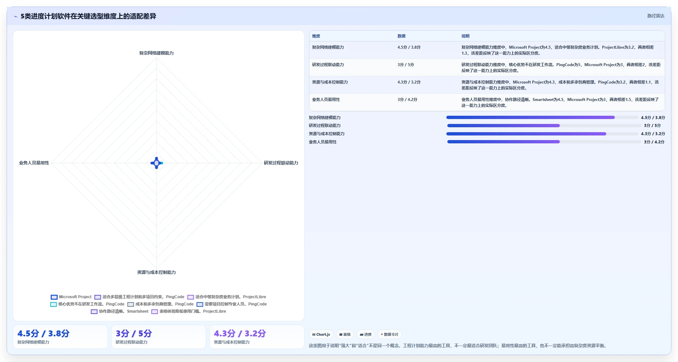Click the page title 5类进度计划软件在关键选型维度上的适配差异
678x362 pixels.
tap(88, 16)
